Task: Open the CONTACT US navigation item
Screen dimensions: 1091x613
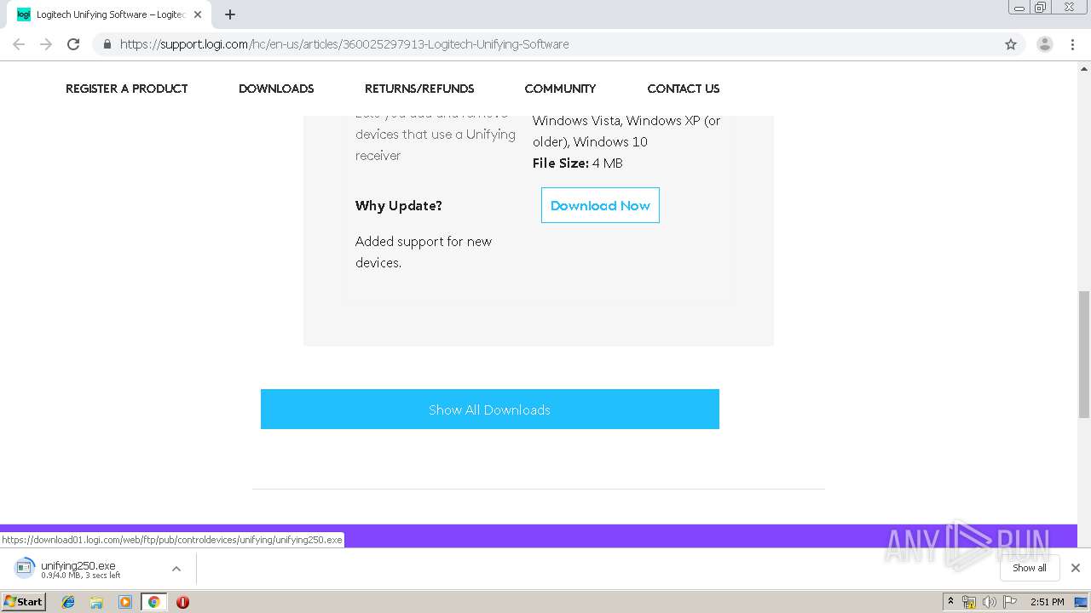Action: pos(684,89)
